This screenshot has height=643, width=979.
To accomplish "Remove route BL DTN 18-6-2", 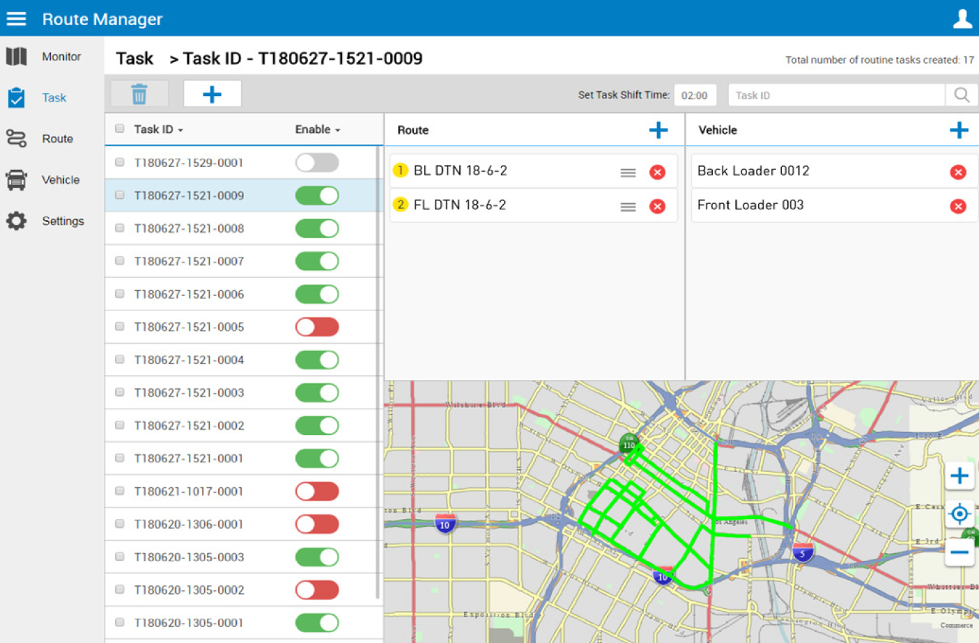I will coord(656,172).
